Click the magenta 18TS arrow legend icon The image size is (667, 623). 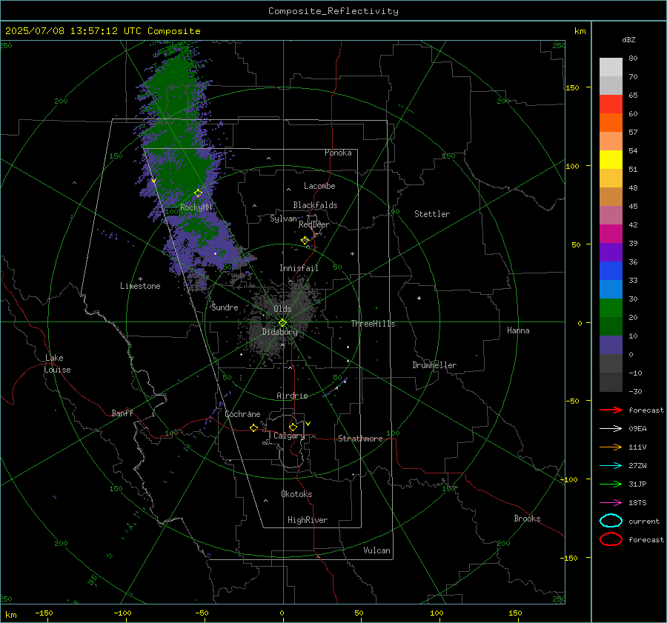coord(611,503)
